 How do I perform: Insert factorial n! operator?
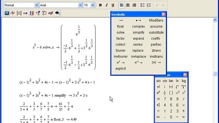tap(158, 87)
